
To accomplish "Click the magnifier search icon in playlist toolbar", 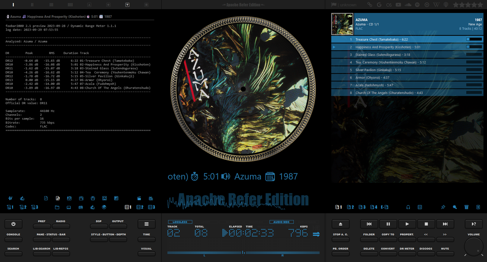I will tap(455, 207).
